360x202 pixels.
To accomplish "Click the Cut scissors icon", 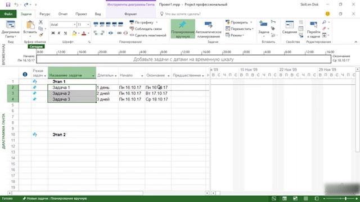I will click(x=41, y=22).
